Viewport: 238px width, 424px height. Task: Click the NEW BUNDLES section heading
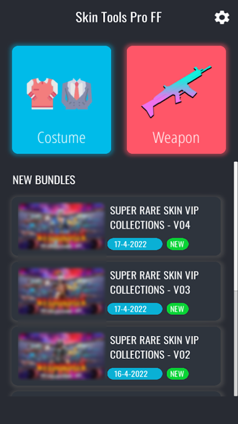(44, 180)
